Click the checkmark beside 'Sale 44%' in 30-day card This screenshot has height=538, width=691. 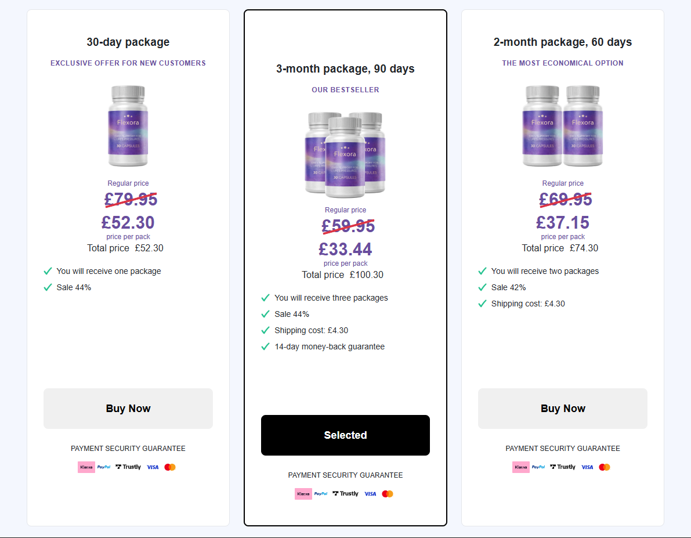pos(48,287)
